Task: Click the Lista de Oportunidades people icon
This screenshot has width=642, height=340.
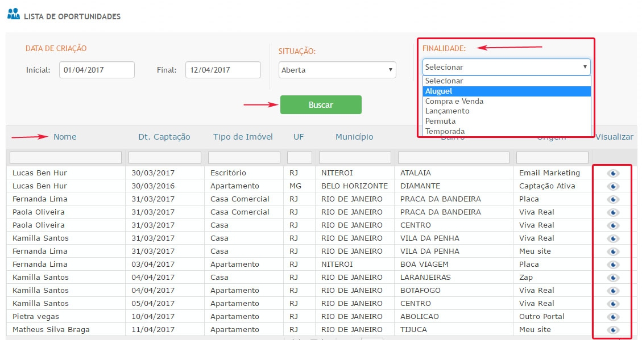Action: [x=13, y=14]
